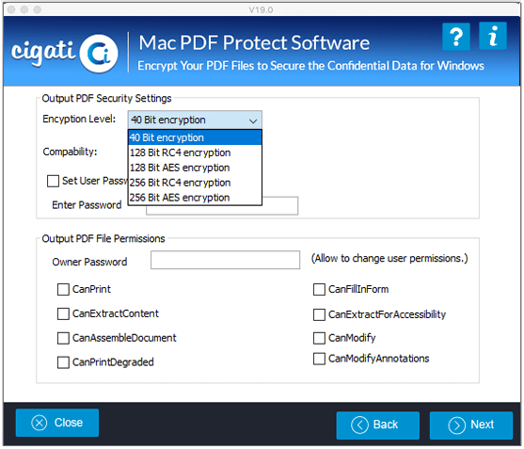Check the CanFillInForm option
Screen dimensions: 524x449
319,290
